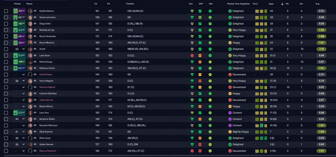Screen dimensions: 336x157
Task: Select the checkbox next to Shea Lacey
Action: (x=6, y=138)
